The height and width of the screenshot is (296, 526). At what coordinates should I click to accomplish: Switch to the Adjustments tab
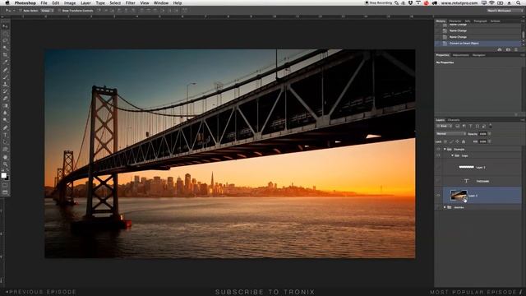tap(460, 55)
